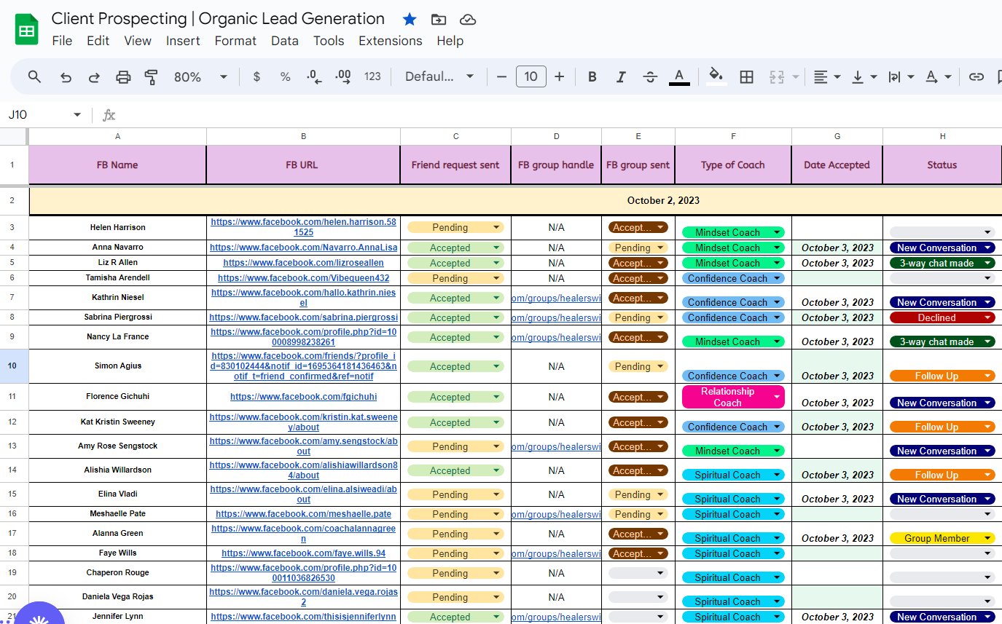1002x624 pixels.
Task: Open Helen Harrison's Pending friend request dropdown
Action: coord(496,227)
